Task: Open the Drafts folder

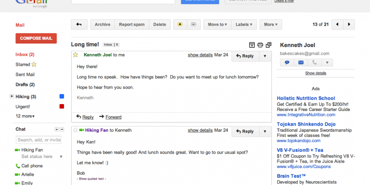Action: (25, 84)
